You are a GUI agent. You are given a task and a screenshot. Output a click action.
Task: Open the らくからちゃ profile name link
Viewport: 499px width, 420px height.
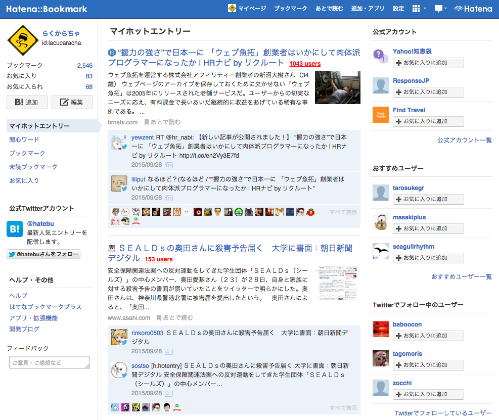pos(61,33)
